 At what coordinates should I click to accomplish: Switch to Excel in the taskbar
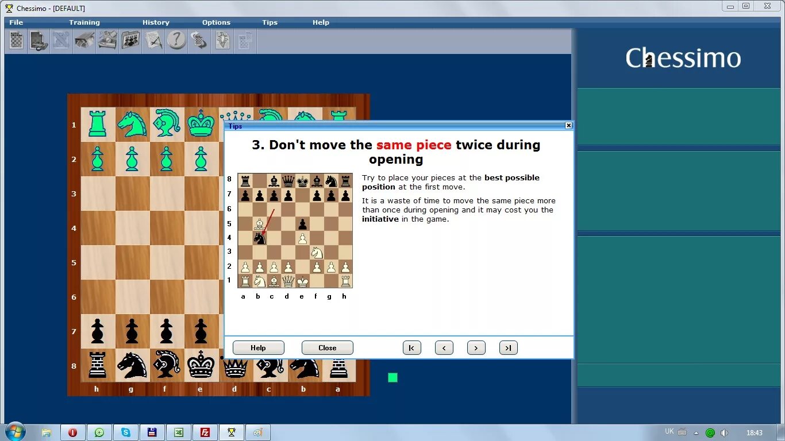179,432
